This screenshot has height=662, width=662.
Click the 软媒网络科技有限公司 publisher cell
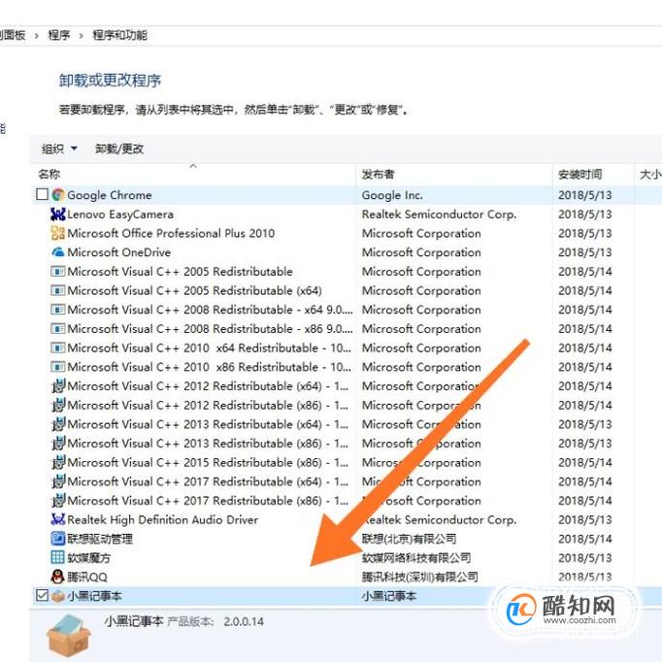416,558
